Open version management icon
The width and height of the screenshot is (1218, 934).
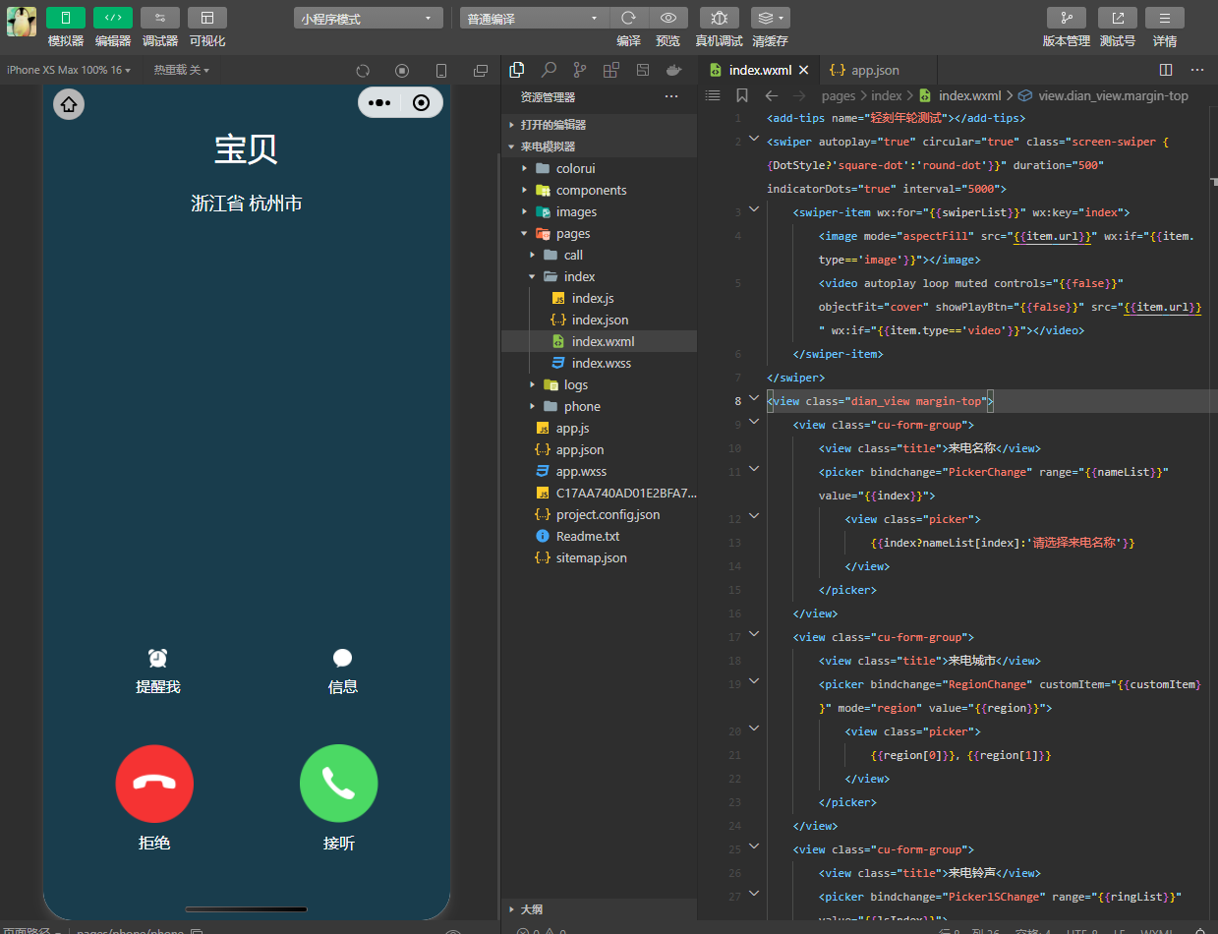pyautogui.click(x=1066, y=18)
